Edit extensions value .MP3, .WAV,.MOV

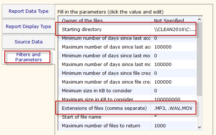click(173, 108)
